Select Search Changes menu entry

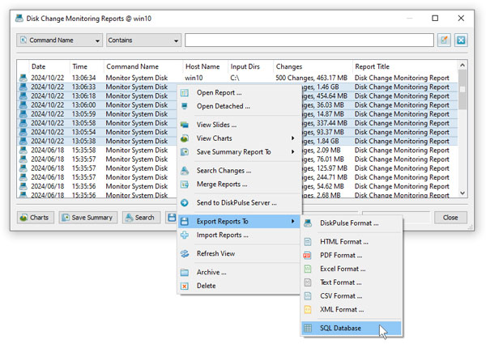click(x=239, y=171)
